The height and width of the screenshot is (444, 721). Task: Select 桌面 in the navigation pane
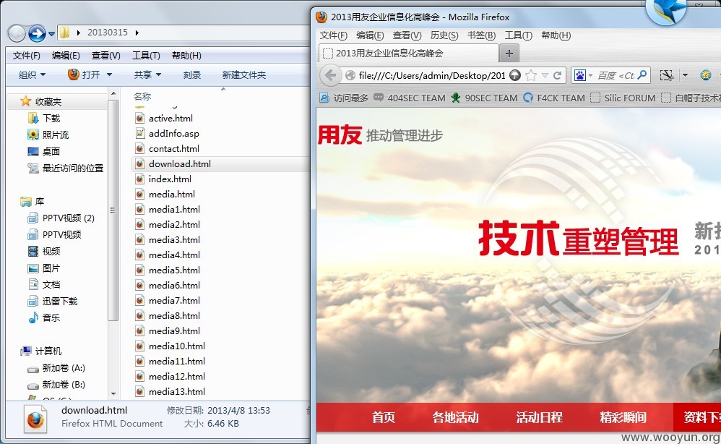pos(44,151)
